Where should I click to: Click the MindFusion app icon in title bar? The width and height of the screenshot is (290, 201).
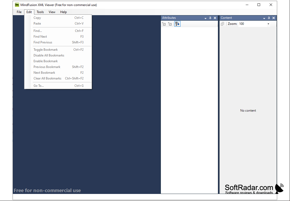pos(17,5)
